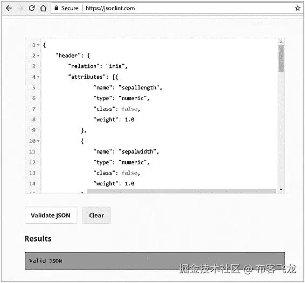Screen dimensions: 305x283
Task: Click the "relation": "iris" line
Action: 98,66
